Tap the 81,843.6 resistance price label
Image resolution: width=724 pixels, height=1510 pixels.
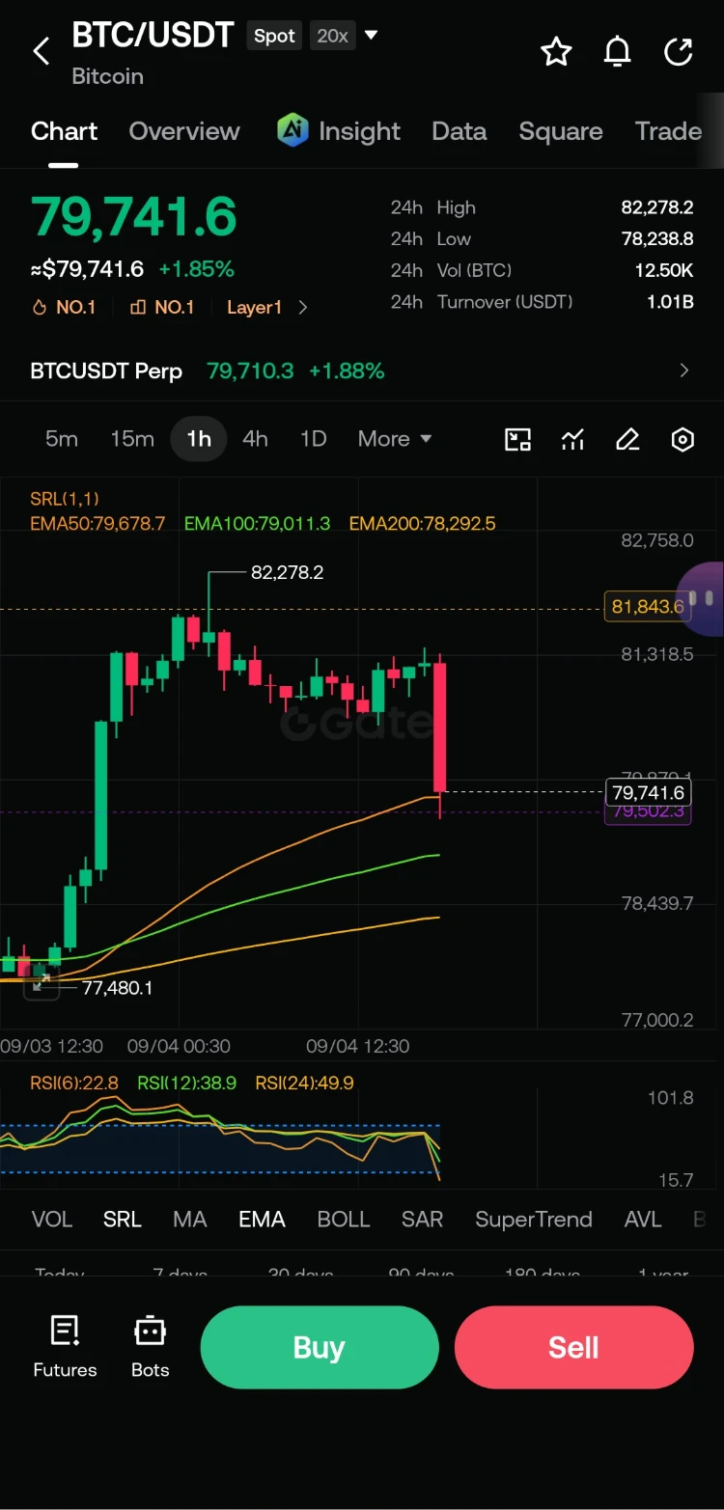coord(648,607)
